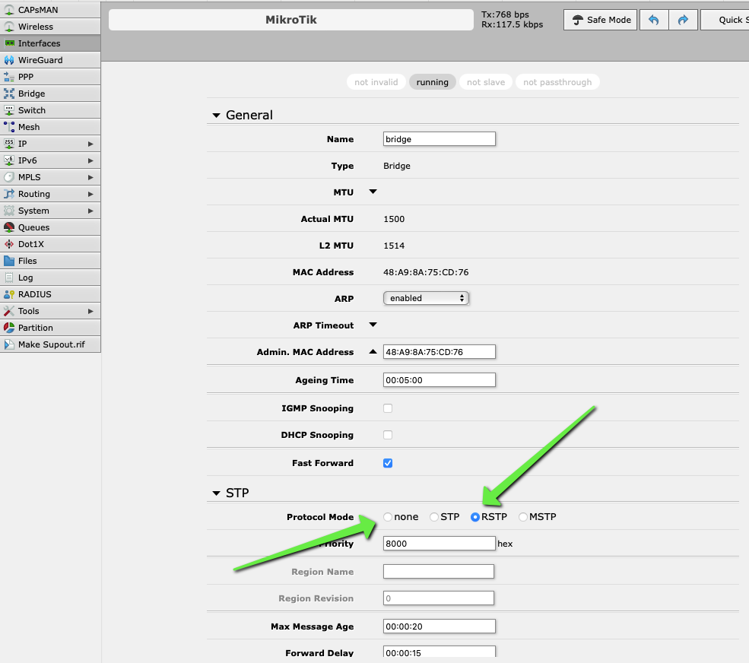Click the Partition pie icon
This screenshot has width=749, height=663.
(9, 328)
